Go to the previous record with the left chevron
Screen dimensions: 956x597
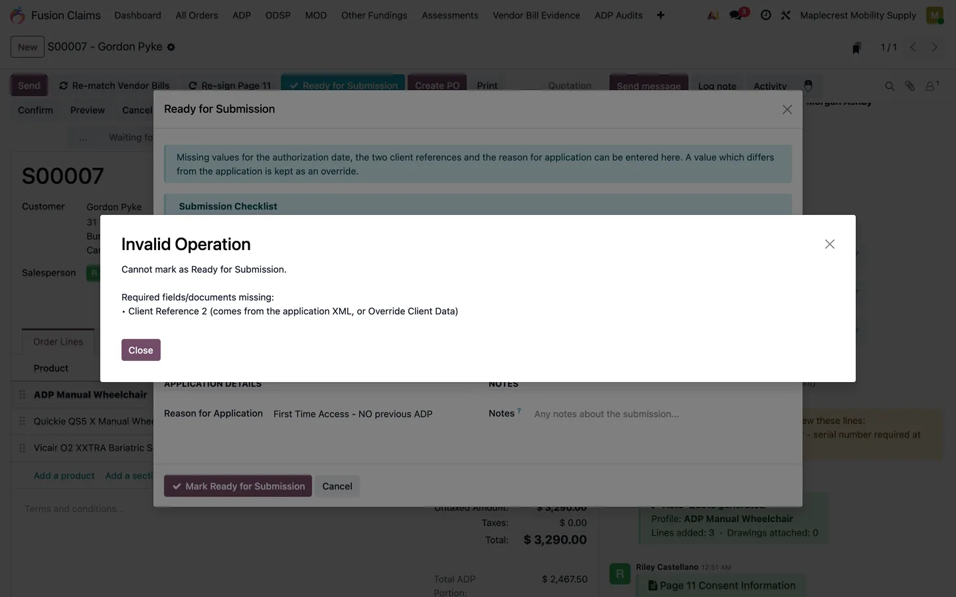tap(913, 47)
